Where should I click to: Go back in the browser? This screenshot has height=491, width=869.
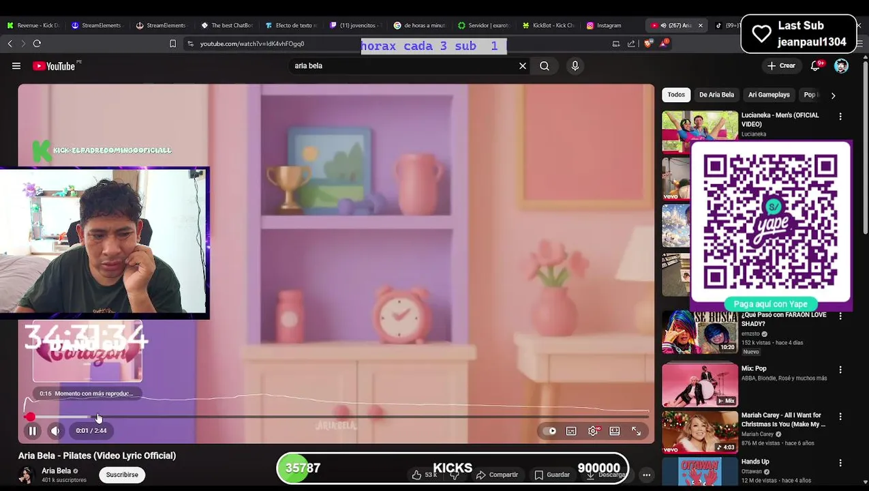pos(10,44)
